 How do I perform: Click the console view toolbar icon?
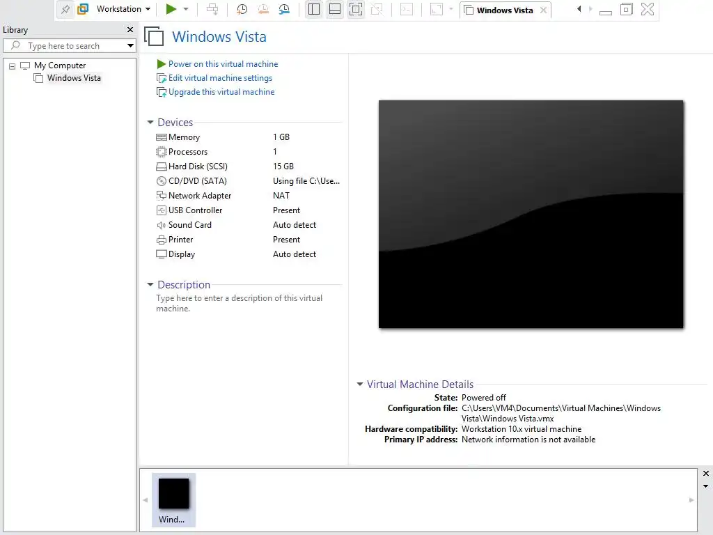(x=407, y=9)
